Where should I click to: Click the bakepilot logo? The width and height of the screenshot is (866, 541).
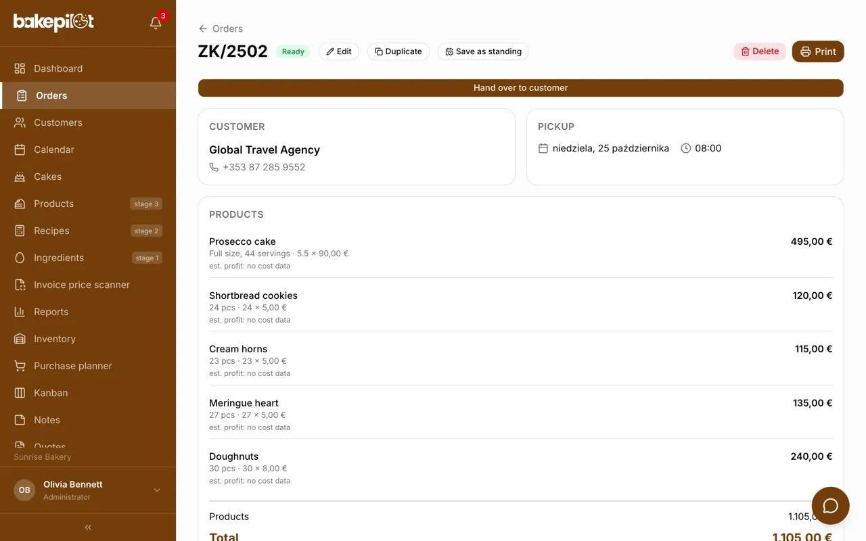point(53,22)
